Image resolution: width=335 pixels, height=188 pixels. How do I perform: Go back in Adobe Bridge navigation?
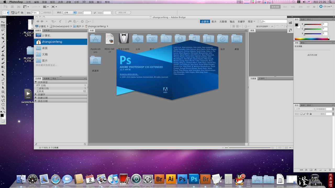(x=38, y=21)
